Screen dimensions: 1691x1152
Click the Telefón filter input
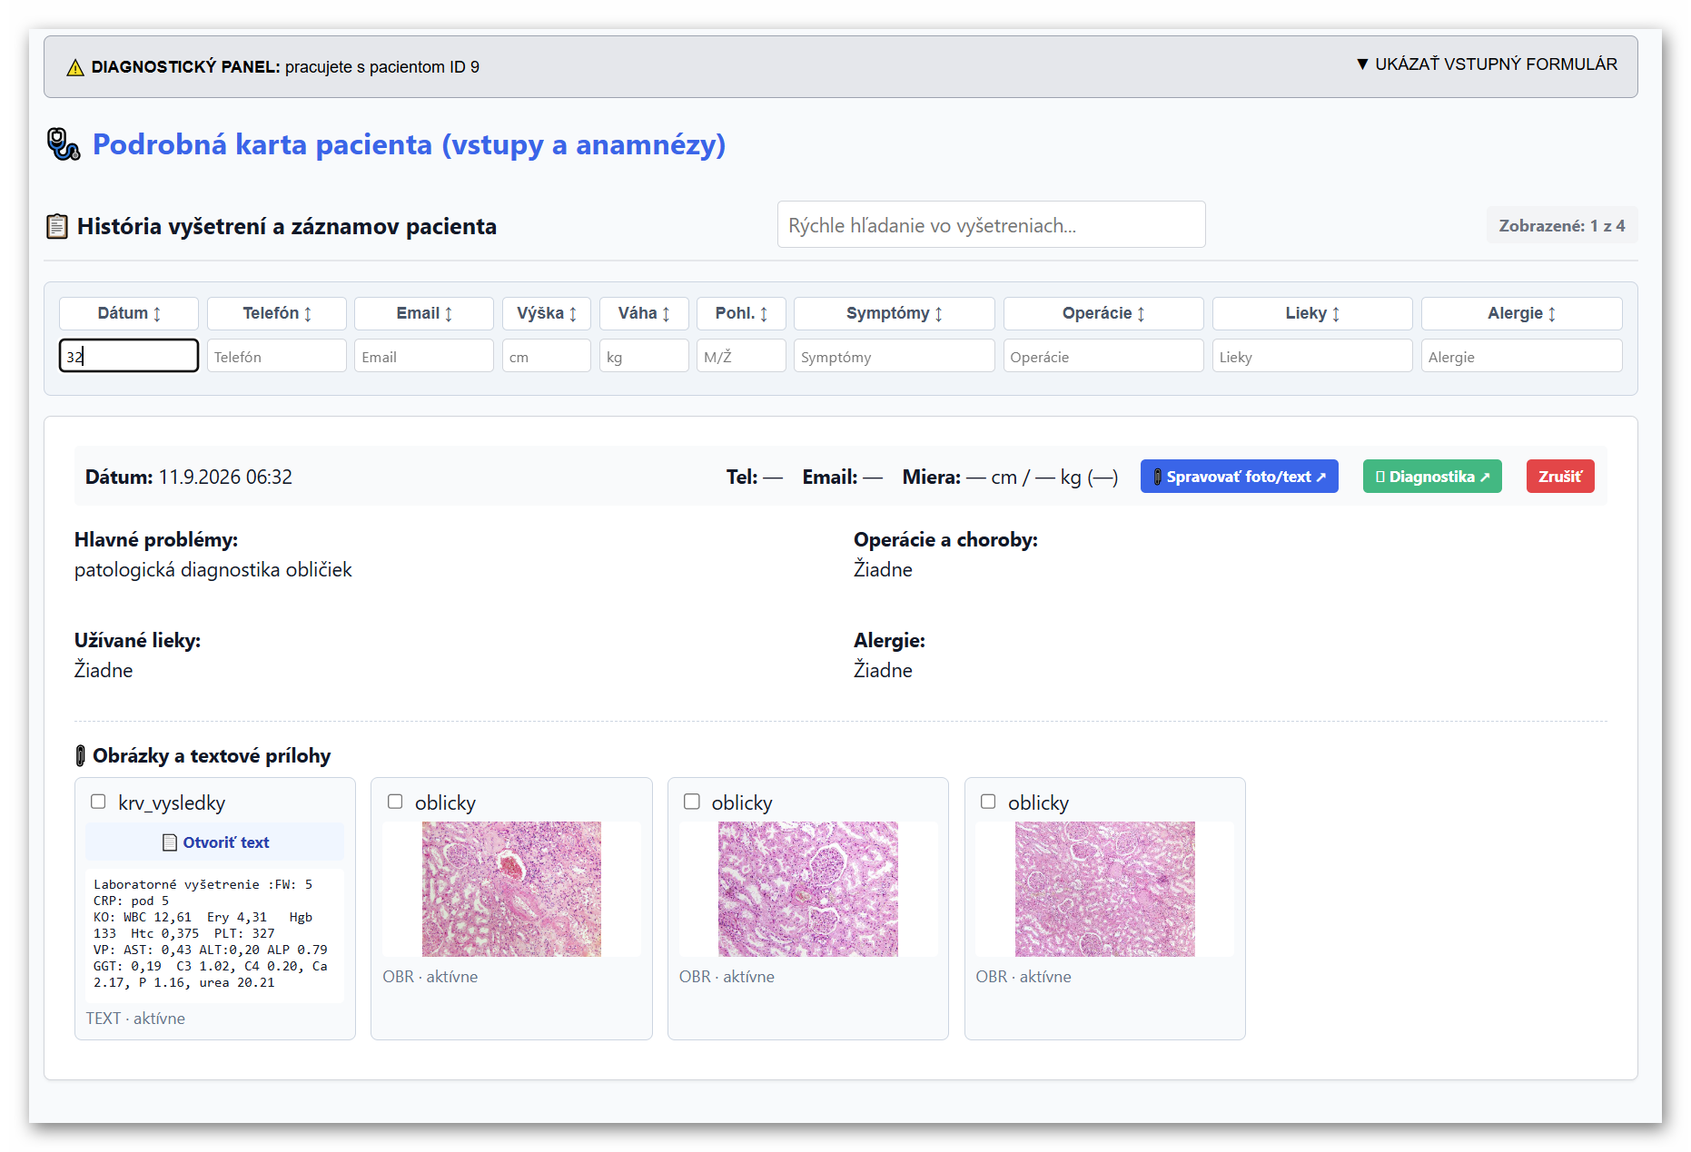tap(277, 356)
